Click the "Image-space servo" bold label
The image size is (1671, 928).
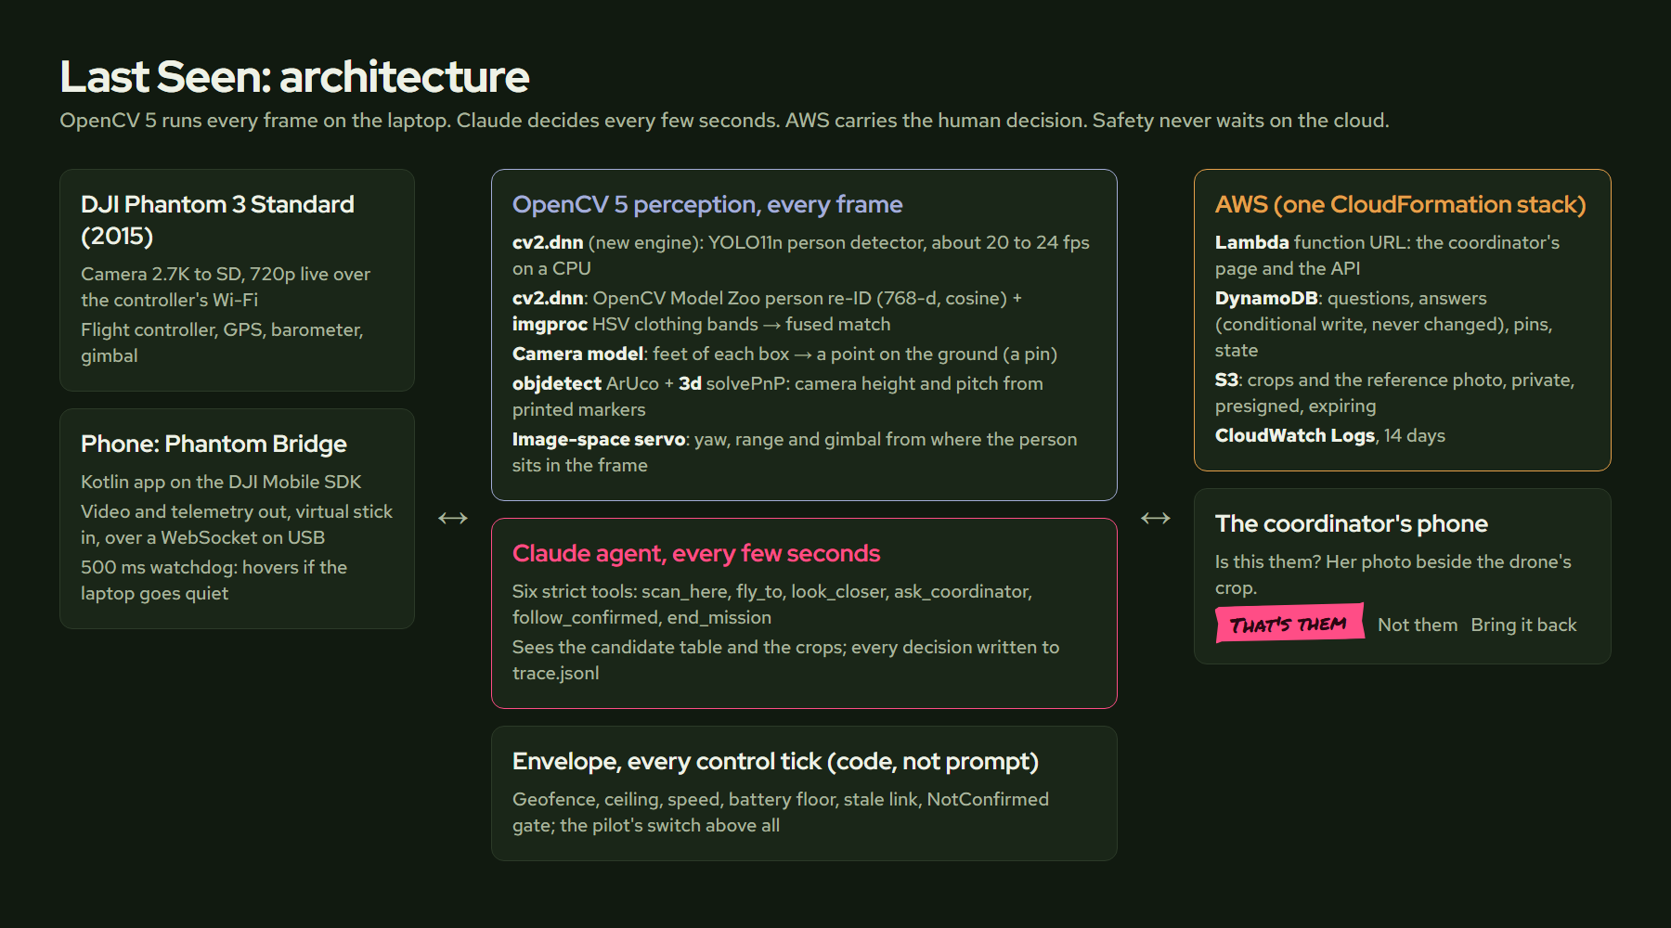pos(599,439)
